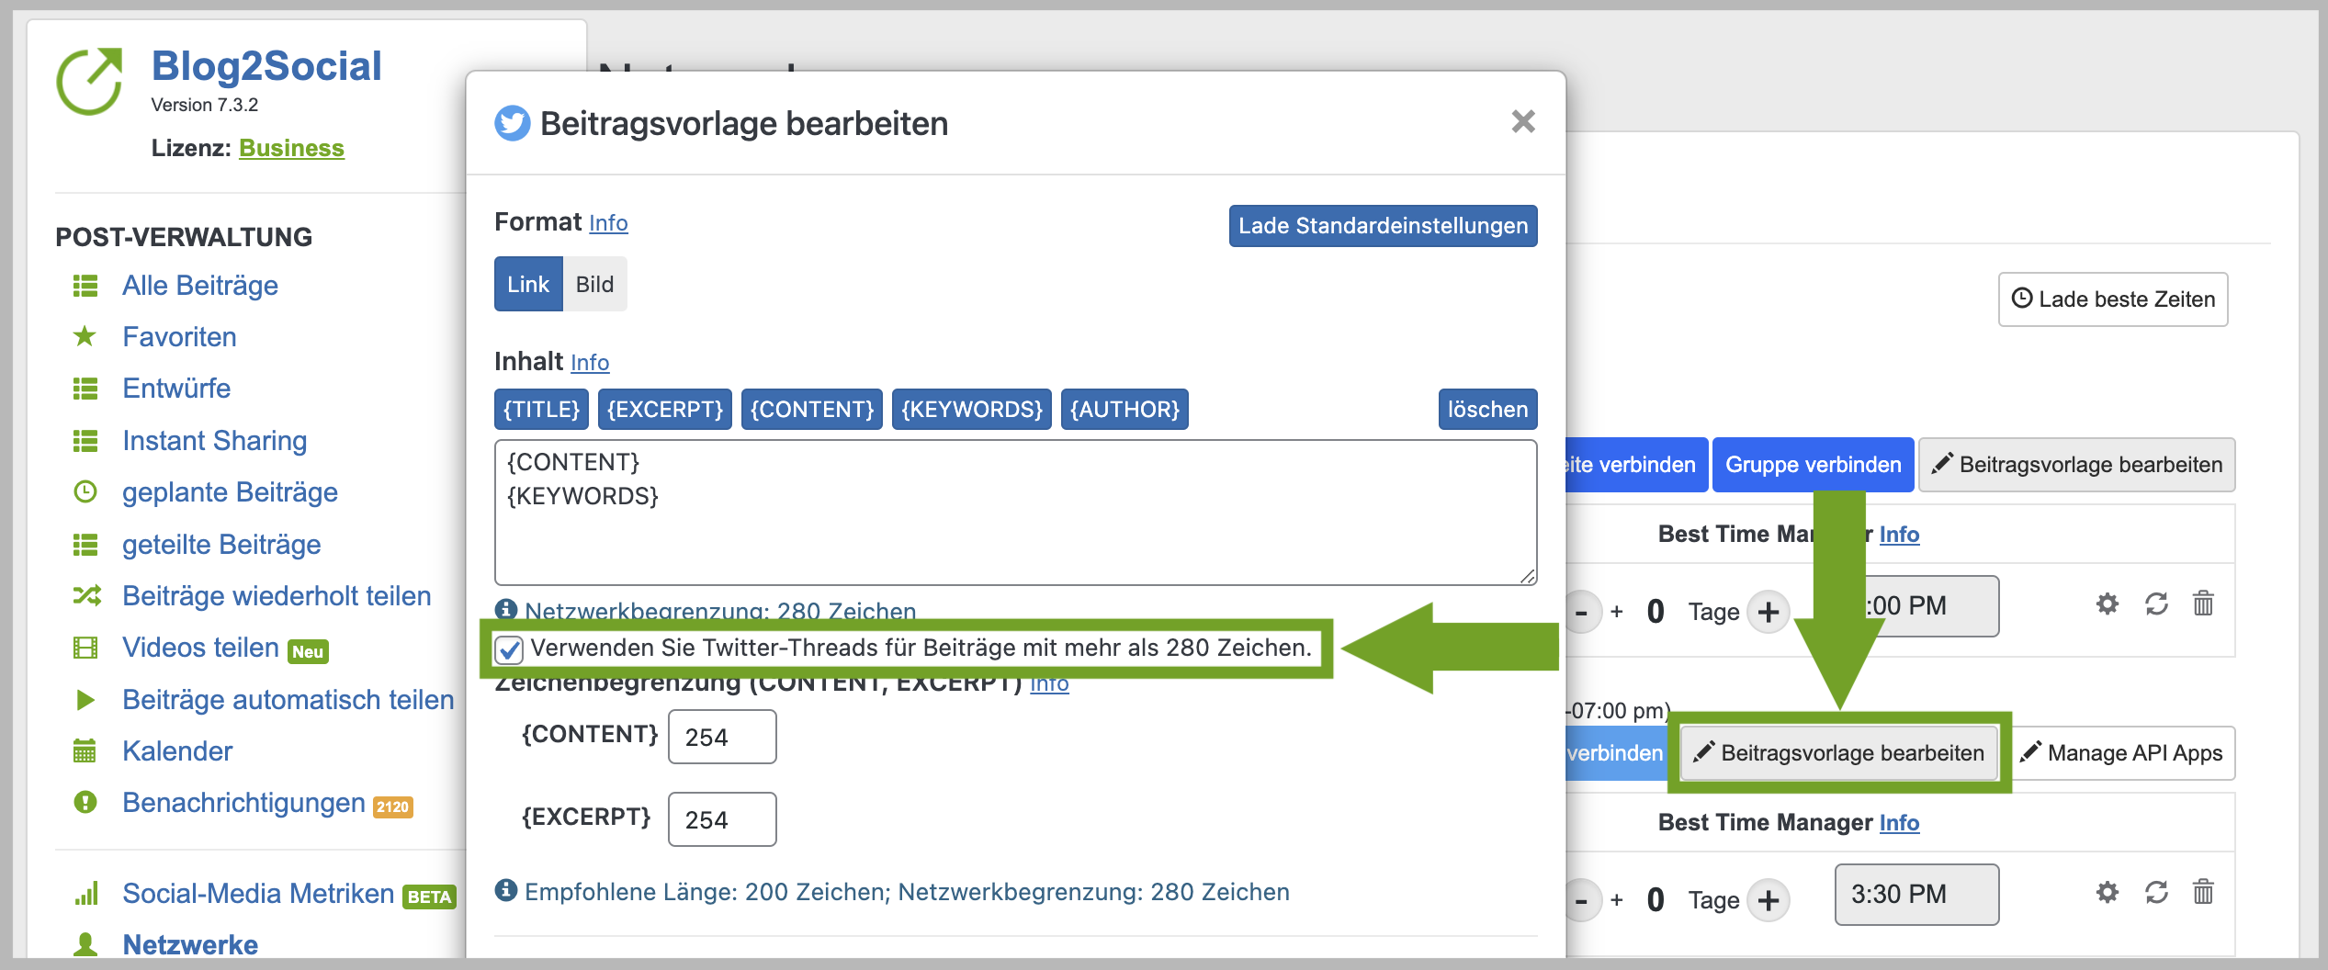
Task: Click refresh icon in 3:30 PM row
Action: coord(2156,892)
